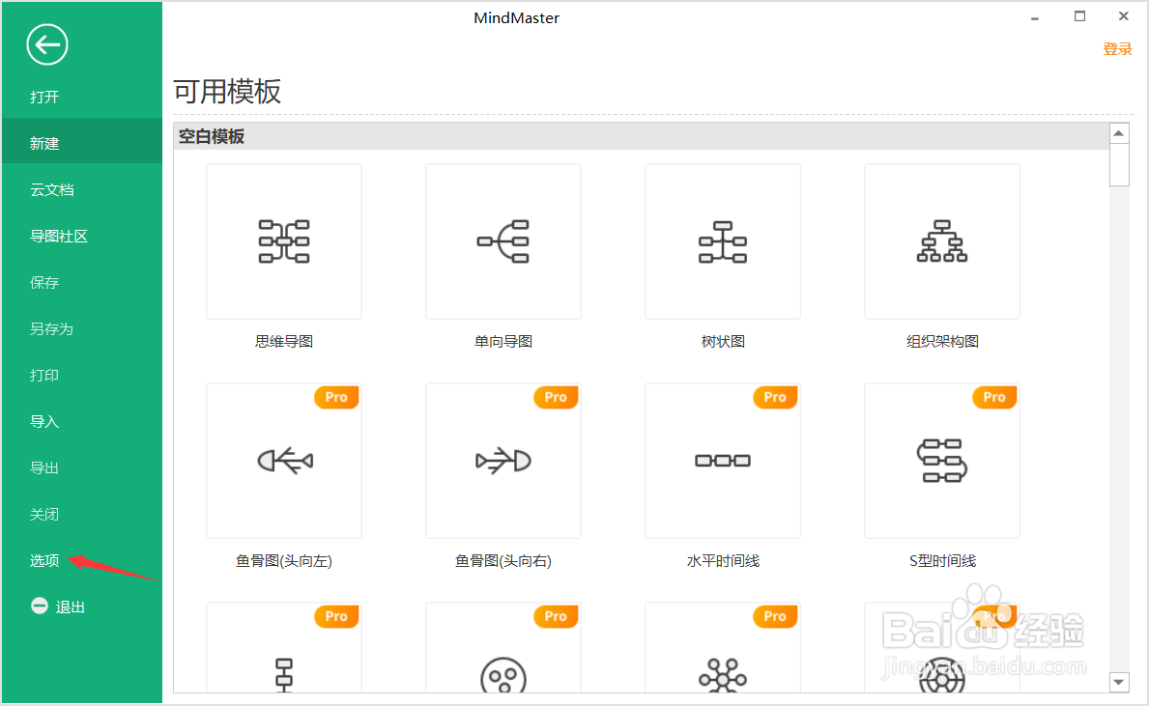
Task: Open the vertical timeline template in third row
Action: click(x=284, y=648)
